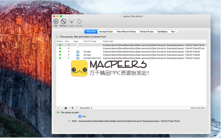Switch to the Accept Rules tab
The image size is (221, 138).
tap(106, 32)
